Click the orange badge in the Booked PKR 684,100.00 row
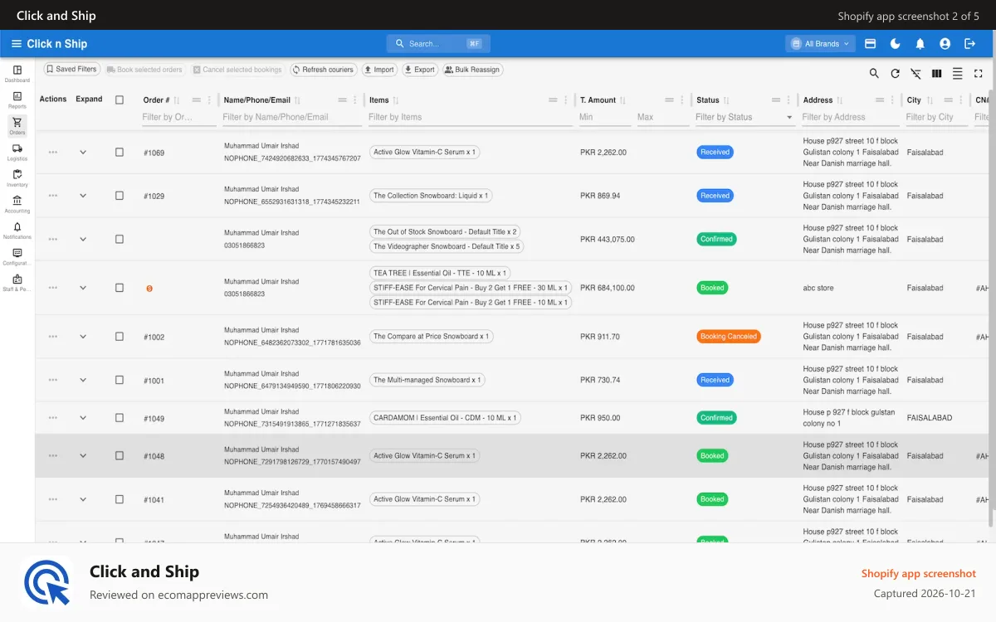996x622 pixels. click(149, 289)
